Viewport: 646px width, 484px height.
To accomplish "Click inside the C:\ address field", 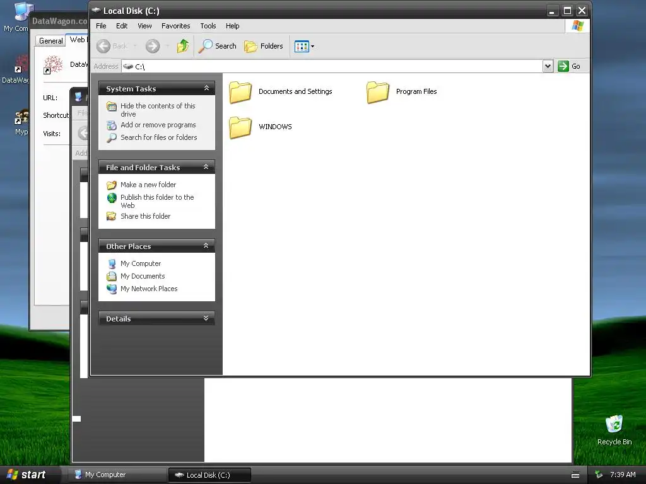I will [x=332, y=66].
